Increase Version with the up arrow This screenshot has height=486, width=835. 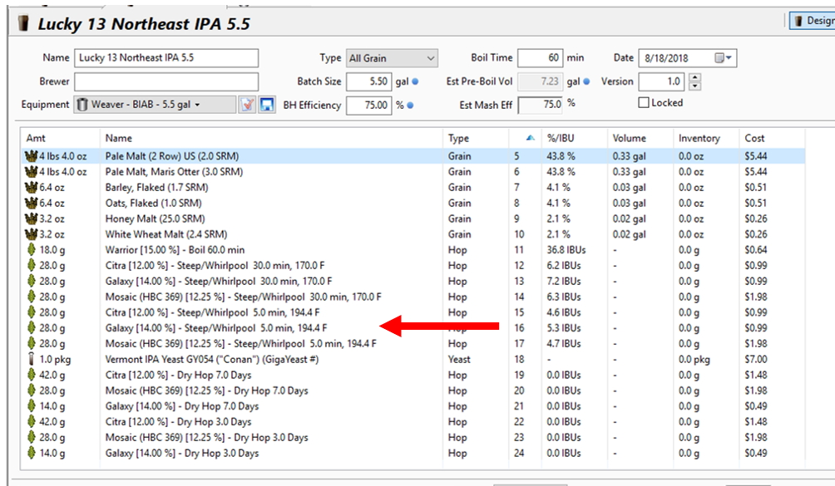694,77
